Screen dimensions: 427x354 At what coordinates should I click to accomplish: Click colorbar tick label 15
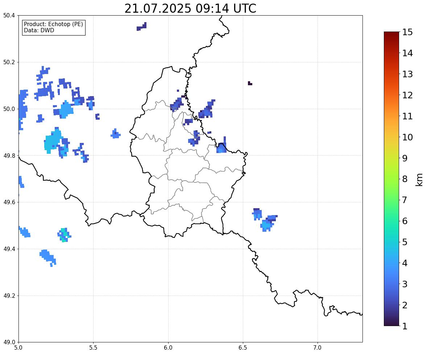[407, 32]
